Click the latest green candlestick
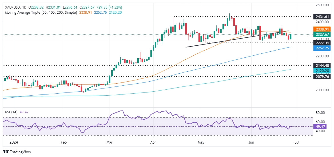This screenshot has height=157, width=334. [291, 37]
